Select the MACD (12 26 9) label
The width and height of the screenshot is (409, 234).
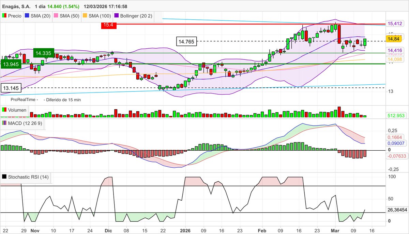coord(25,123)
